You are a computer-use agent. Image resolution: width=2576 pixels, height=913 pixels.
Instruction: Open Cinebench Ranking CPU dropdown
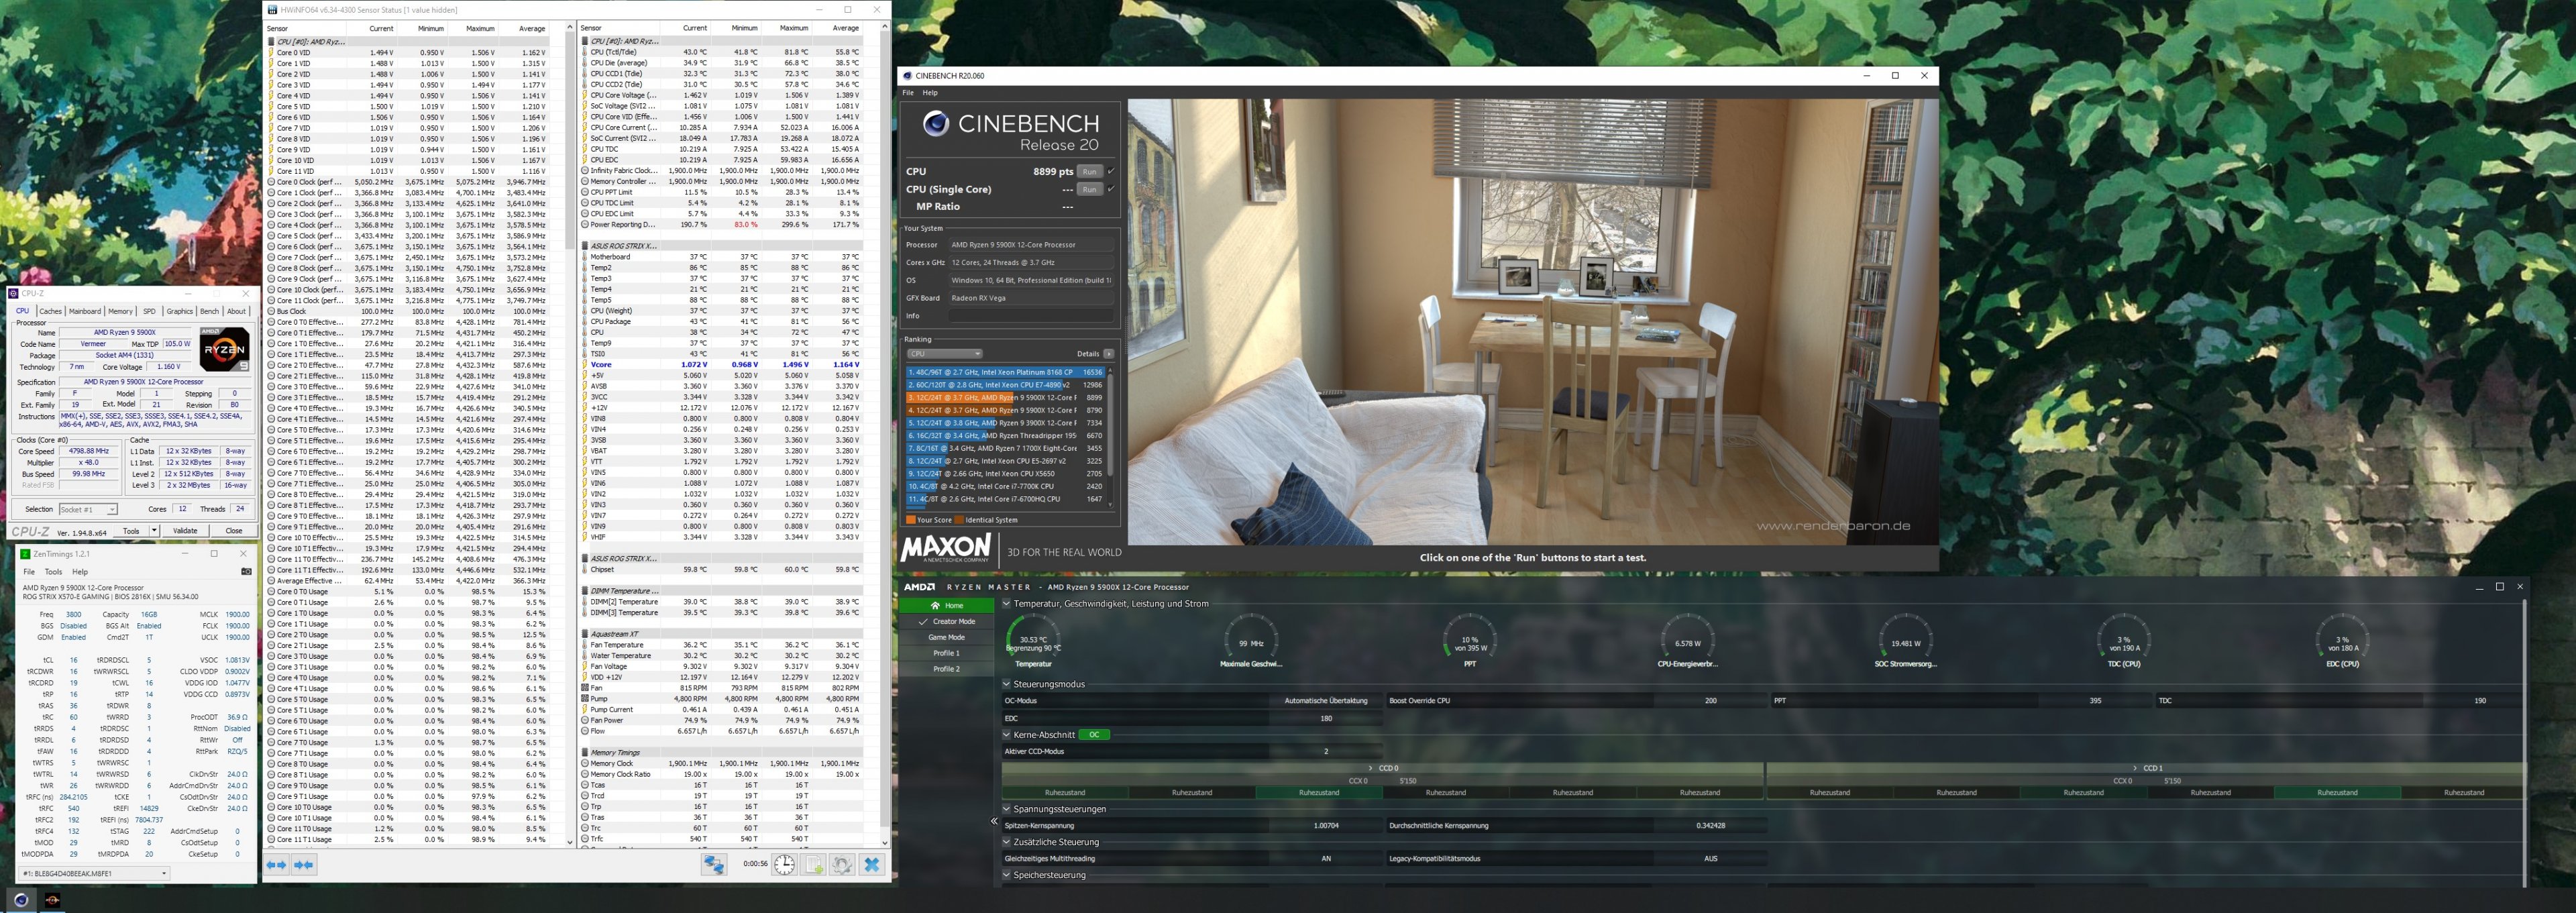pos(945,354)
